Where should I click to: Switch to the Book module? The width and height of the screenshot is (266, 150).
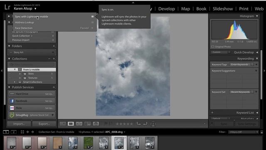[x=201, y=9]
